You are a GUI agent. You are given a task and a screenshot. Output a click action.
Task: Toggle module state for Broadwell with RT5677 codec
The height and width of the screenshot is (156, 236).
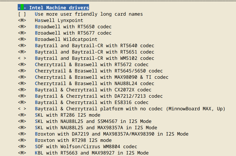22,33
